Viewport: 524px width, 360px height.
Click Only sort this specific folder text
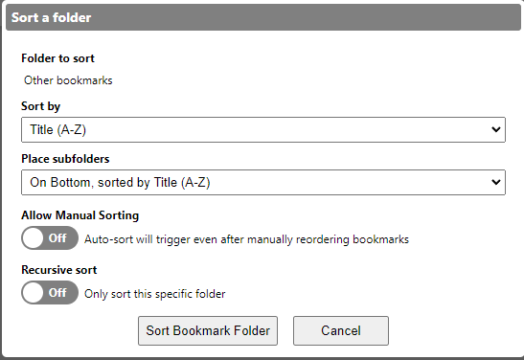pyautogui.click(x=155, y=294)
